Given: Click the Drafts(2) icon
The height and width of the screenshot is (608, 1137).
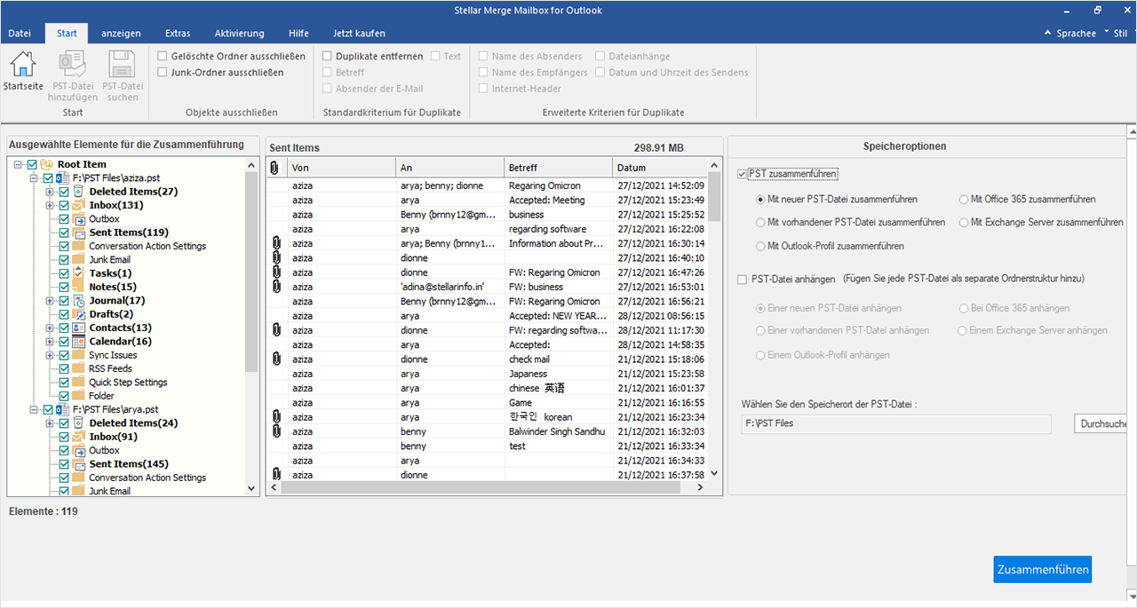Looking at the screenshot, I should tap(78, 314).
